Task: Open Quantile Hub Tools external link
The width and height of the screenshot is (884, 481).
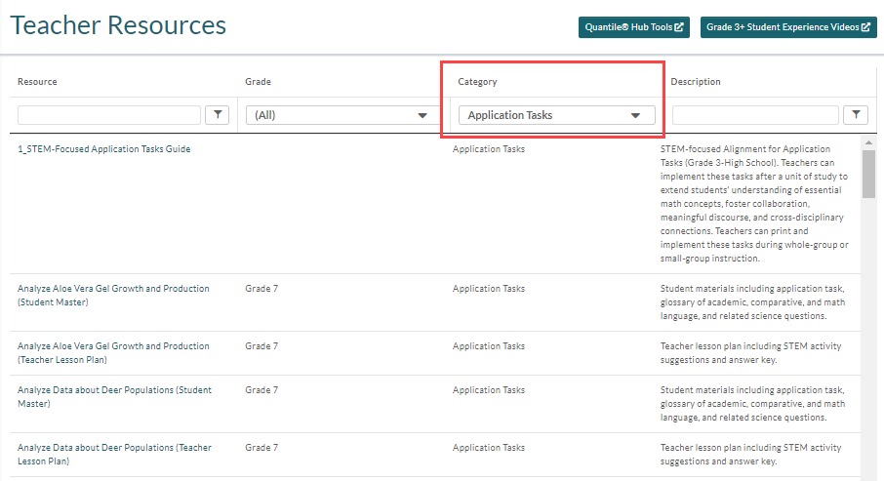Action: [x=633, y=27]
